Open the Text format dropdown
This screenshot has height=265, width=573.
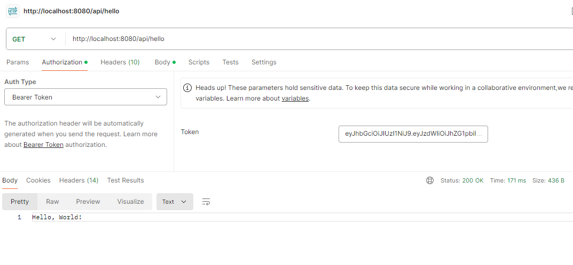click(x=174, y=202)
